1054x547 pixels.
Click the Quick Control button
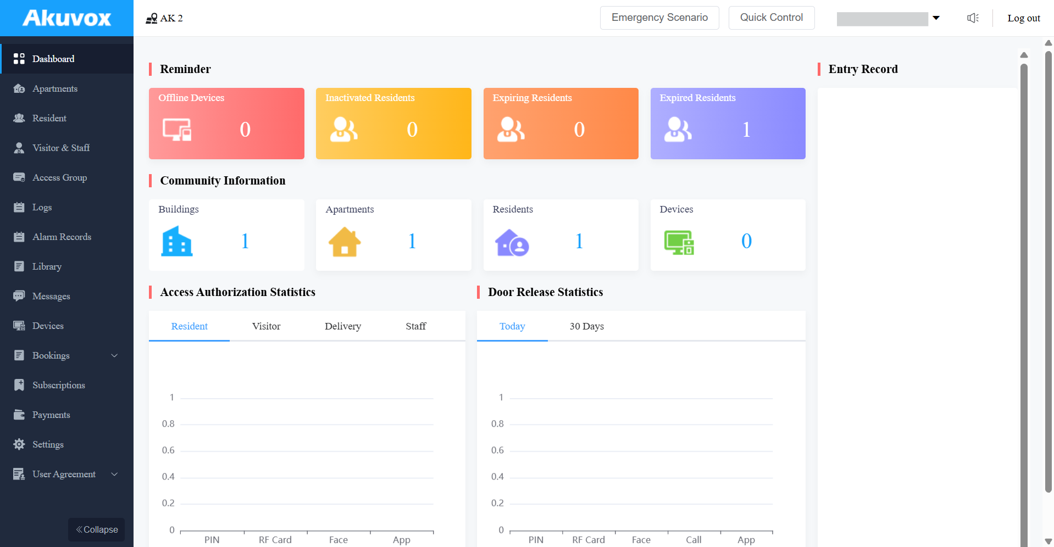[772, 18]
